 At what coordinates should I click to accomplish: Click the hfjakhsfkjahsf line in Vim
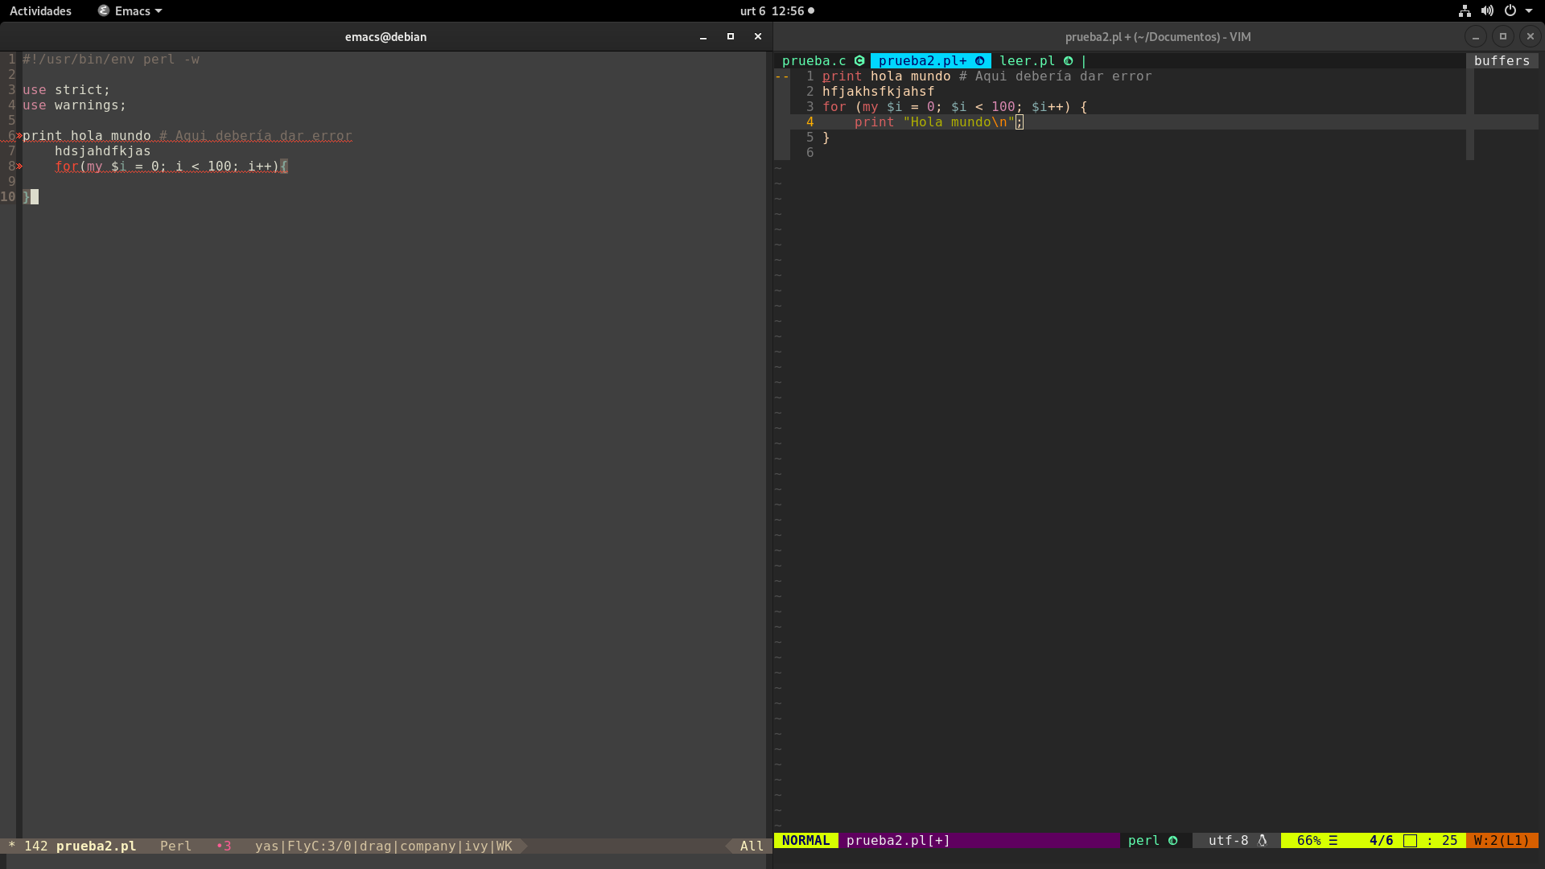878,91
